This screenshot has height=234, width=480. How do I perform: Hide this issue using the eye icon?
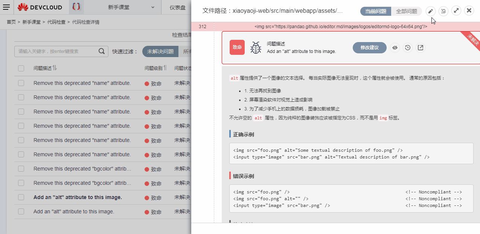[x=395, y=47]
